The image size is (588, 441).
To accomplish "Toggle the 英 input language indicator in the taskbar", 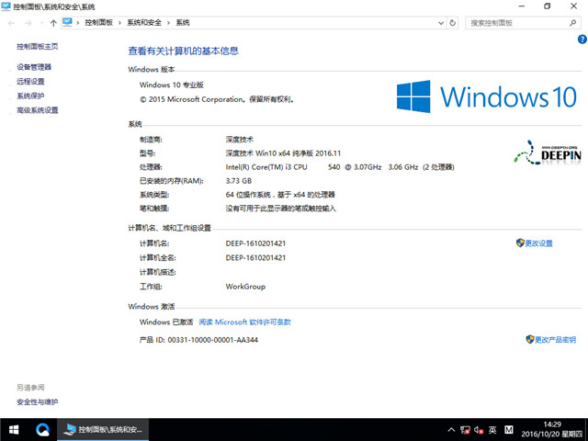I will click(x=493, y=429).
